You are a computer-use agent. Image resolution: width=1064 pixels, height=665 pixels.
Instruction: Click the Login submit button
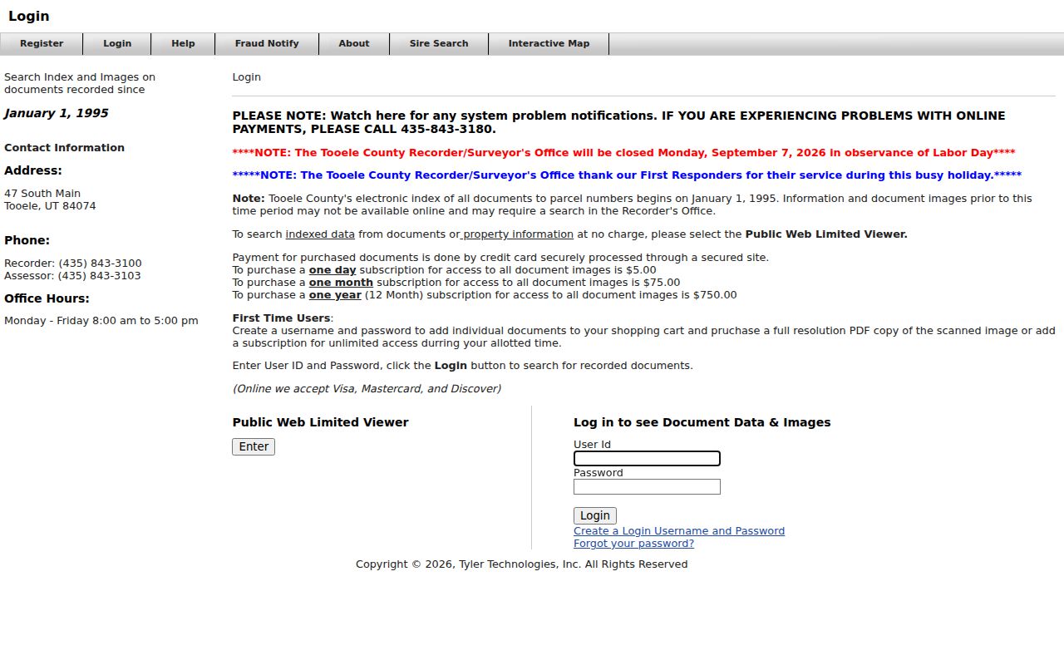pyautogui.click(x=595, y=515)
